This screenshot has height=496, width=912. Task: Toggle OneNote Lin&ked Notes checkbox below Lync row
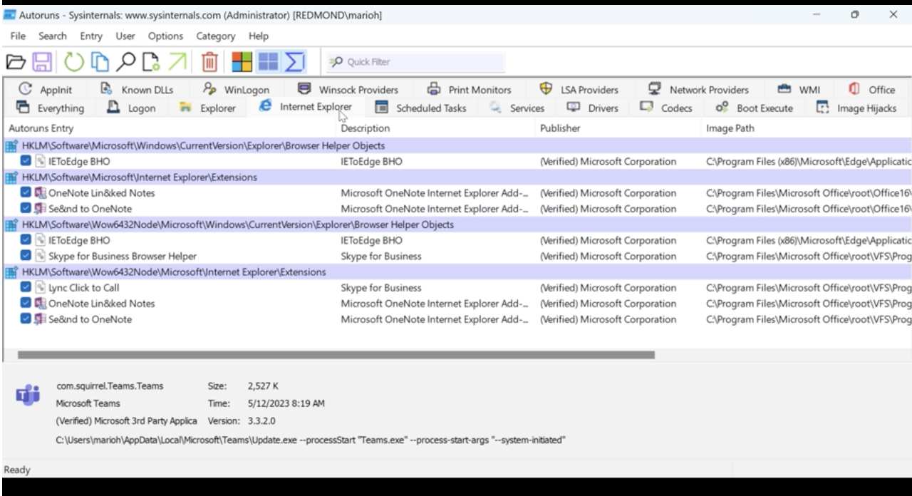pos(26,304)
